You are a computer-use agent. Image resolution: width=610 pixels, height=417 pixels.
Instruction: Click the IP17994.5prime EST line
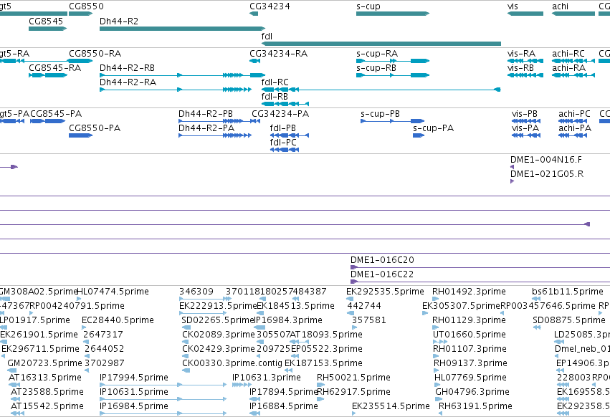[x=163, y=385]
